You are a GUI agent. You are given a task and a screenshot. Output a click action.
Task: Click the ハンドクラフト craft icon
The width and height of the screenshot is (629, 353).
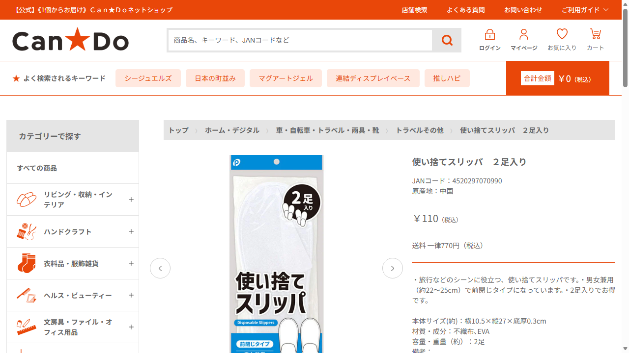(x=27, y=231)
